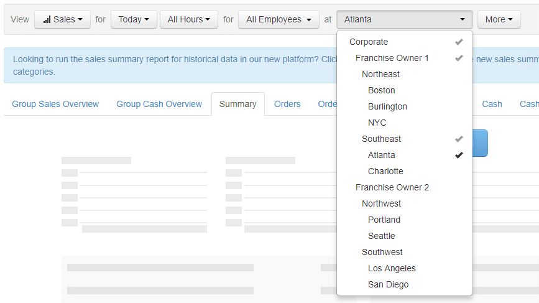Click the checkmark beside Corporate
Viewport: 539px width, 303px height.
pos(459,42)
